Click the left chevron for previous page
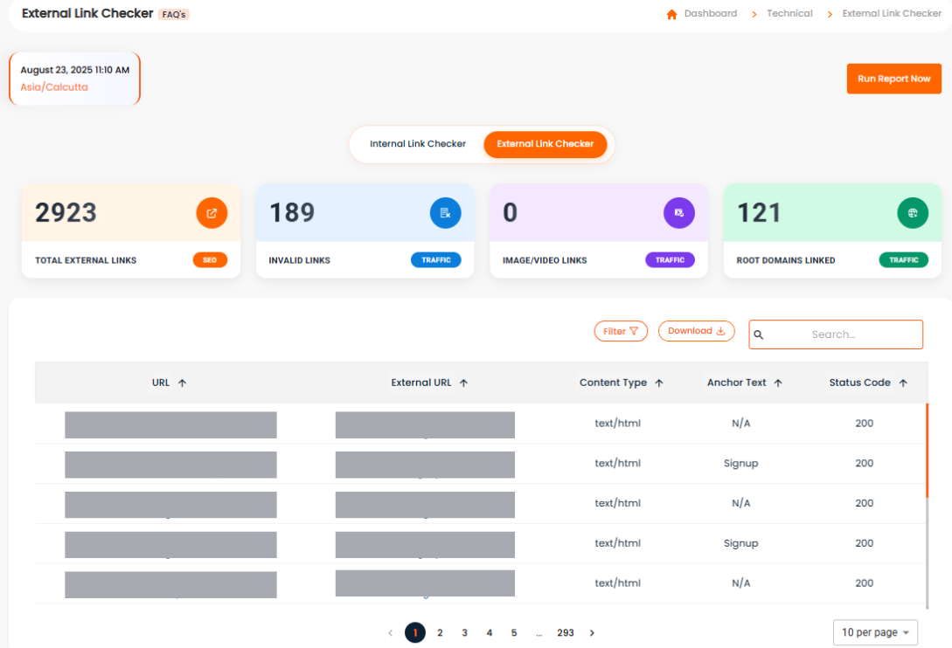This screenshot has height=648, width=952. [x=390, y=632]
